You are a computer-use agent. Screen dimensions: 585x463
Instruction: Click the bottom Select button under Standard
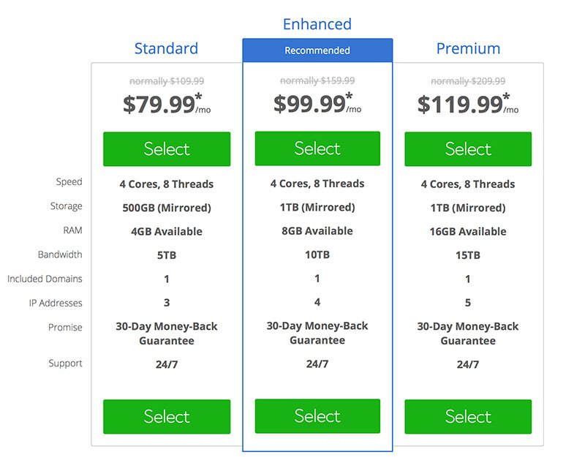coord(167,416)
